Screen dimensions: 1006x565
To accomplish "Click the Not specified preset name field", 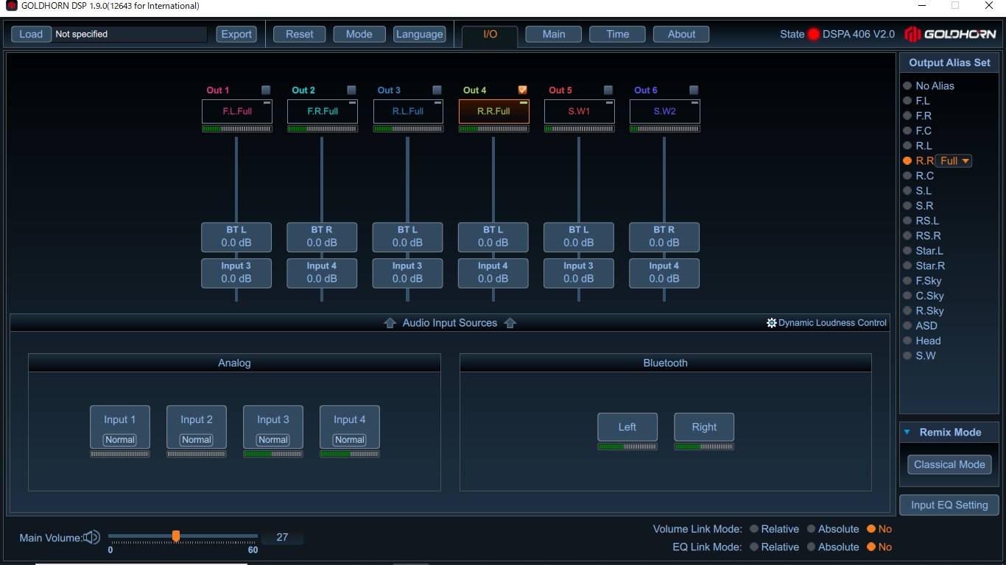I will point(130,34).
